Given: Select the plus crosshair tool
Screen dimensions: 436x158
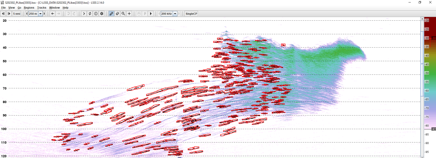Looking at the screenshot, I should (129, 14).
